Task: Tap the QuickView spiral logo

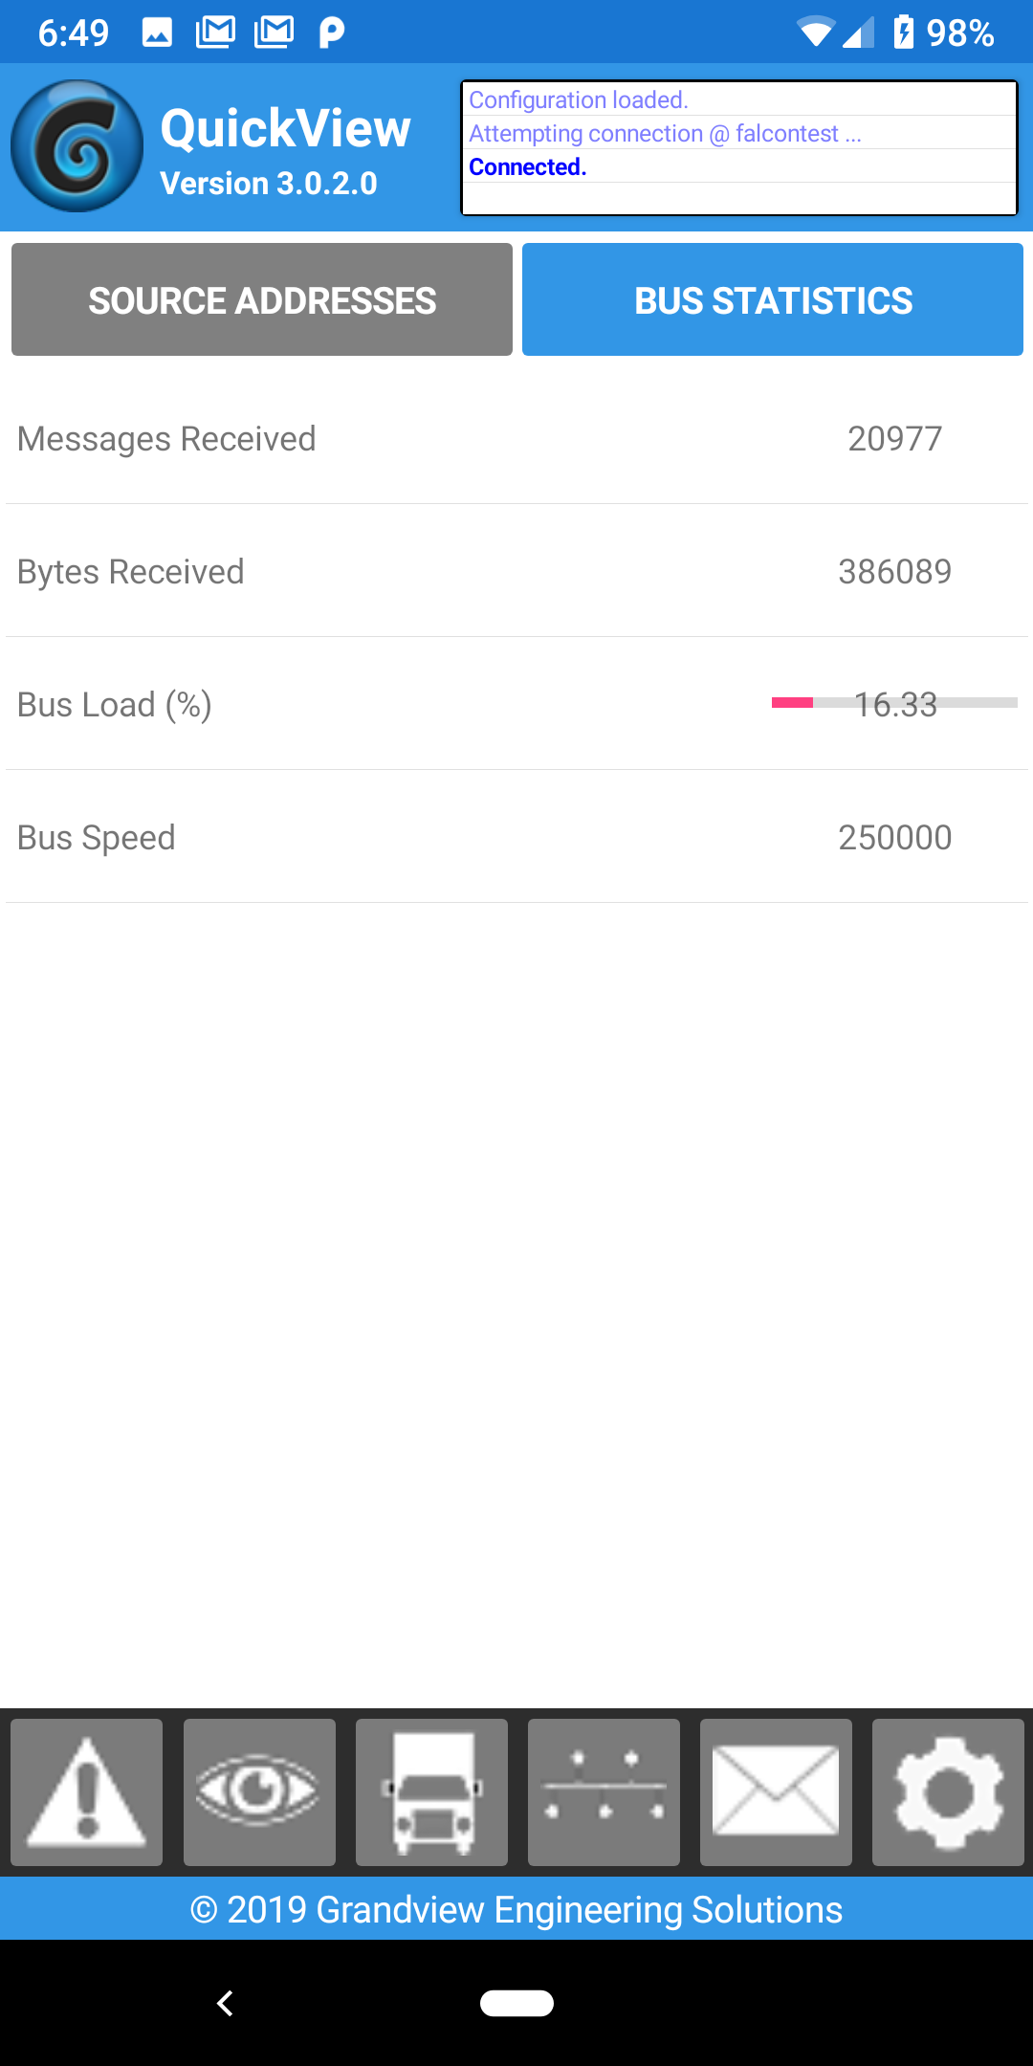Action: pos(77,146)
